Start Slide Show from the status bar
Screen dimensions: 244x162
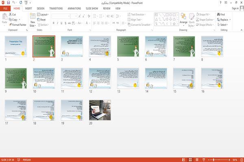tap(204, 160)
